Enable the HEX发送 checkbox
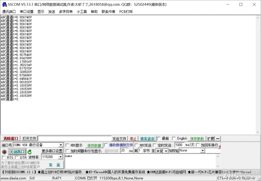The image size is (261, 181). coord(136,145)
